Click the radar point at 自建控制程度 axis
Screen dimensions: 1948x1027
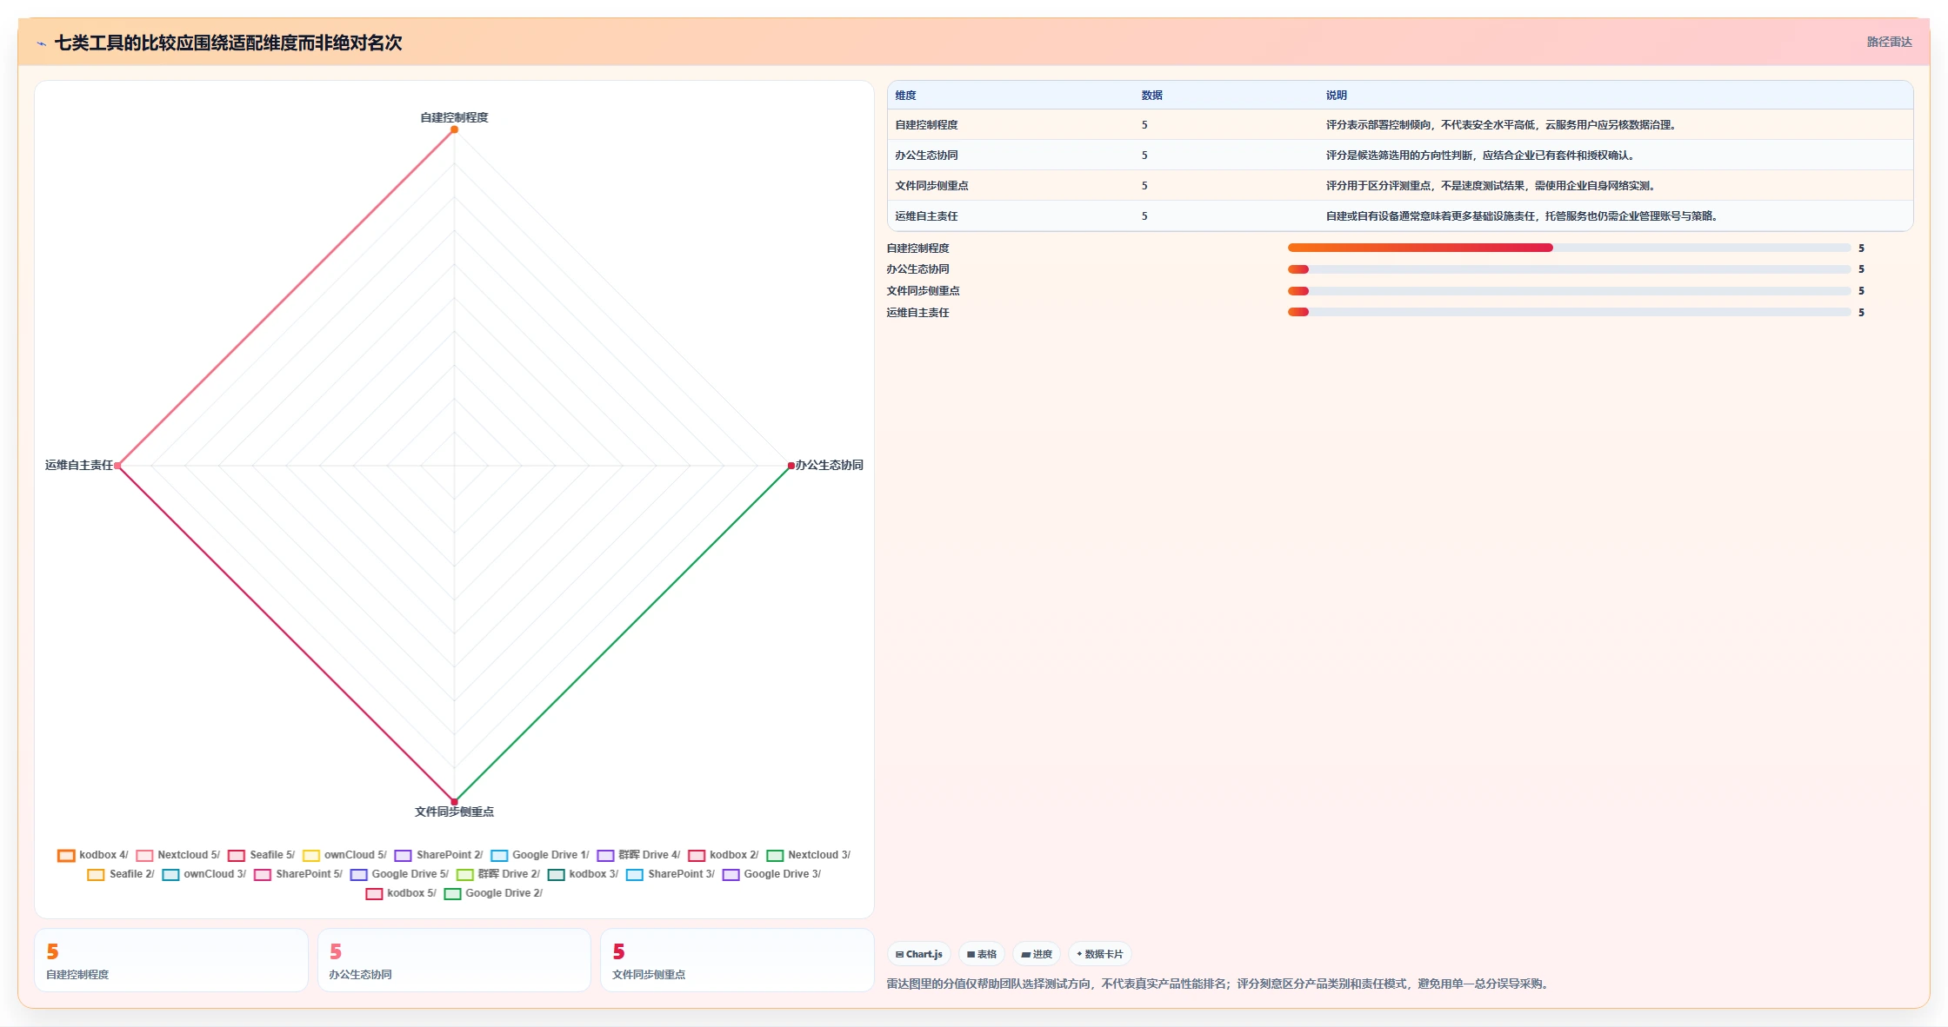point(454,129)
